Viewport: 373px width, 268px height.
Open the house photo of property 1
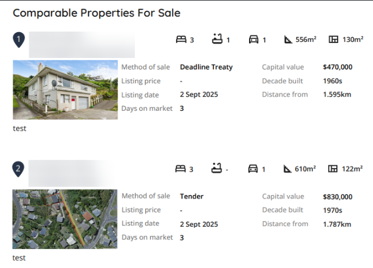coord(65,90)
